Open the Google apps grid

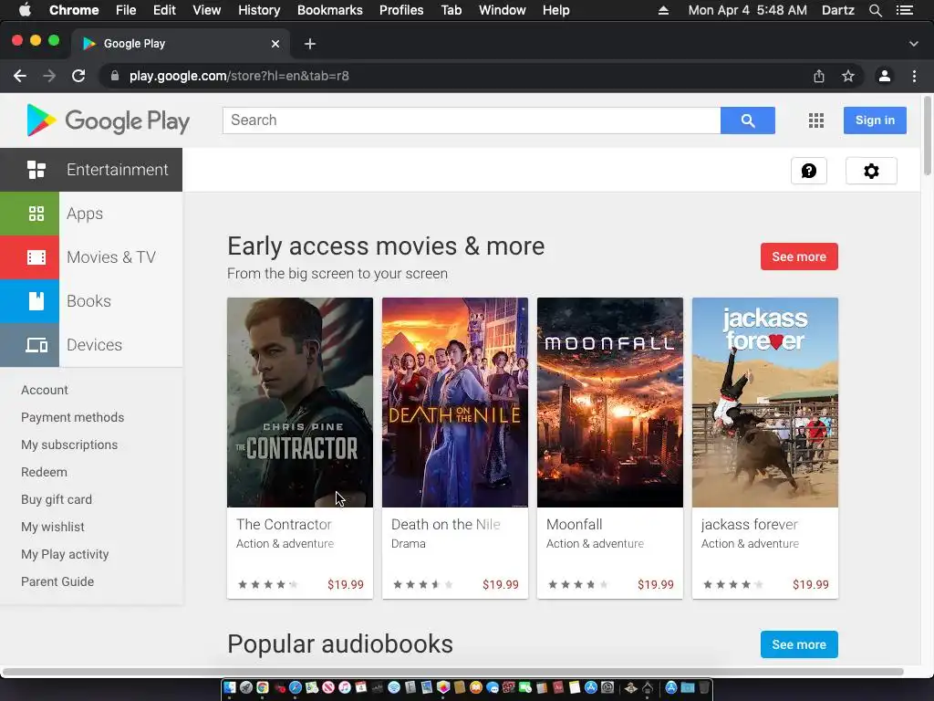point(816,120)
